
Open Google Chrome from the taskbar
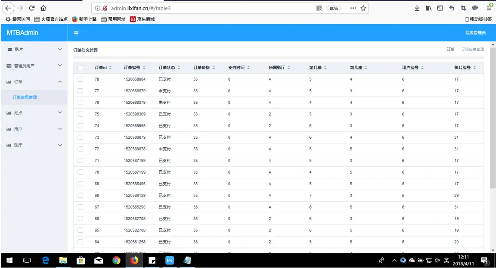(x=116, y=260)
